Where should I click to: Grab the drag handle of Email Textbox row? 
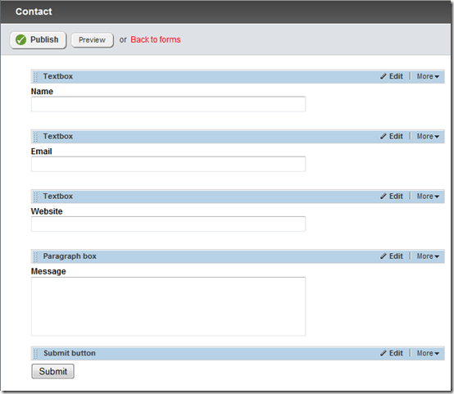point(35,136)
